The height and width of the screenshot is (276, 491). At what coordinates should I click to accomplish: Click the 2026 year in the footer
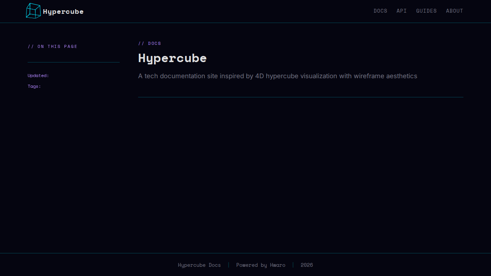[306, 265]
